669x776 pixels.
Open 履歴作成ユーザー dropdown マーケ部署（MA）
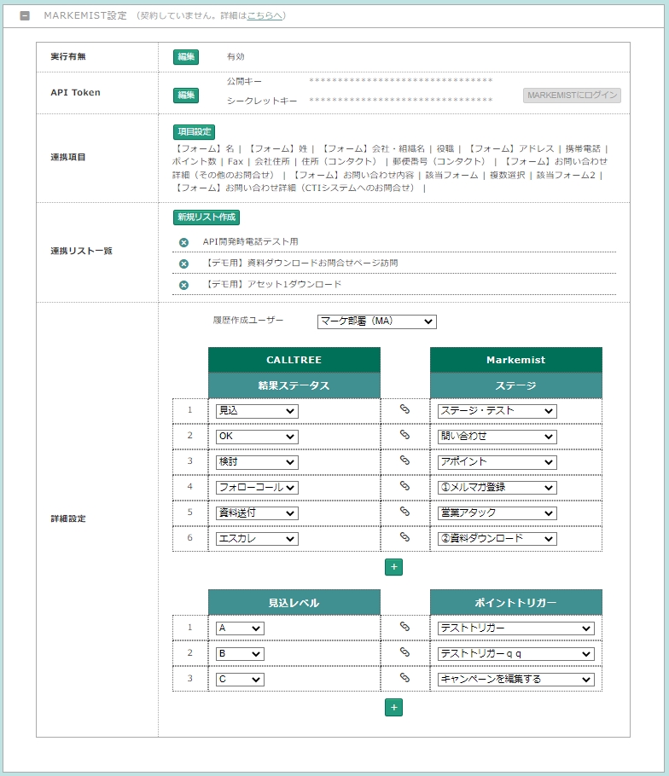(x=377, y=321)
